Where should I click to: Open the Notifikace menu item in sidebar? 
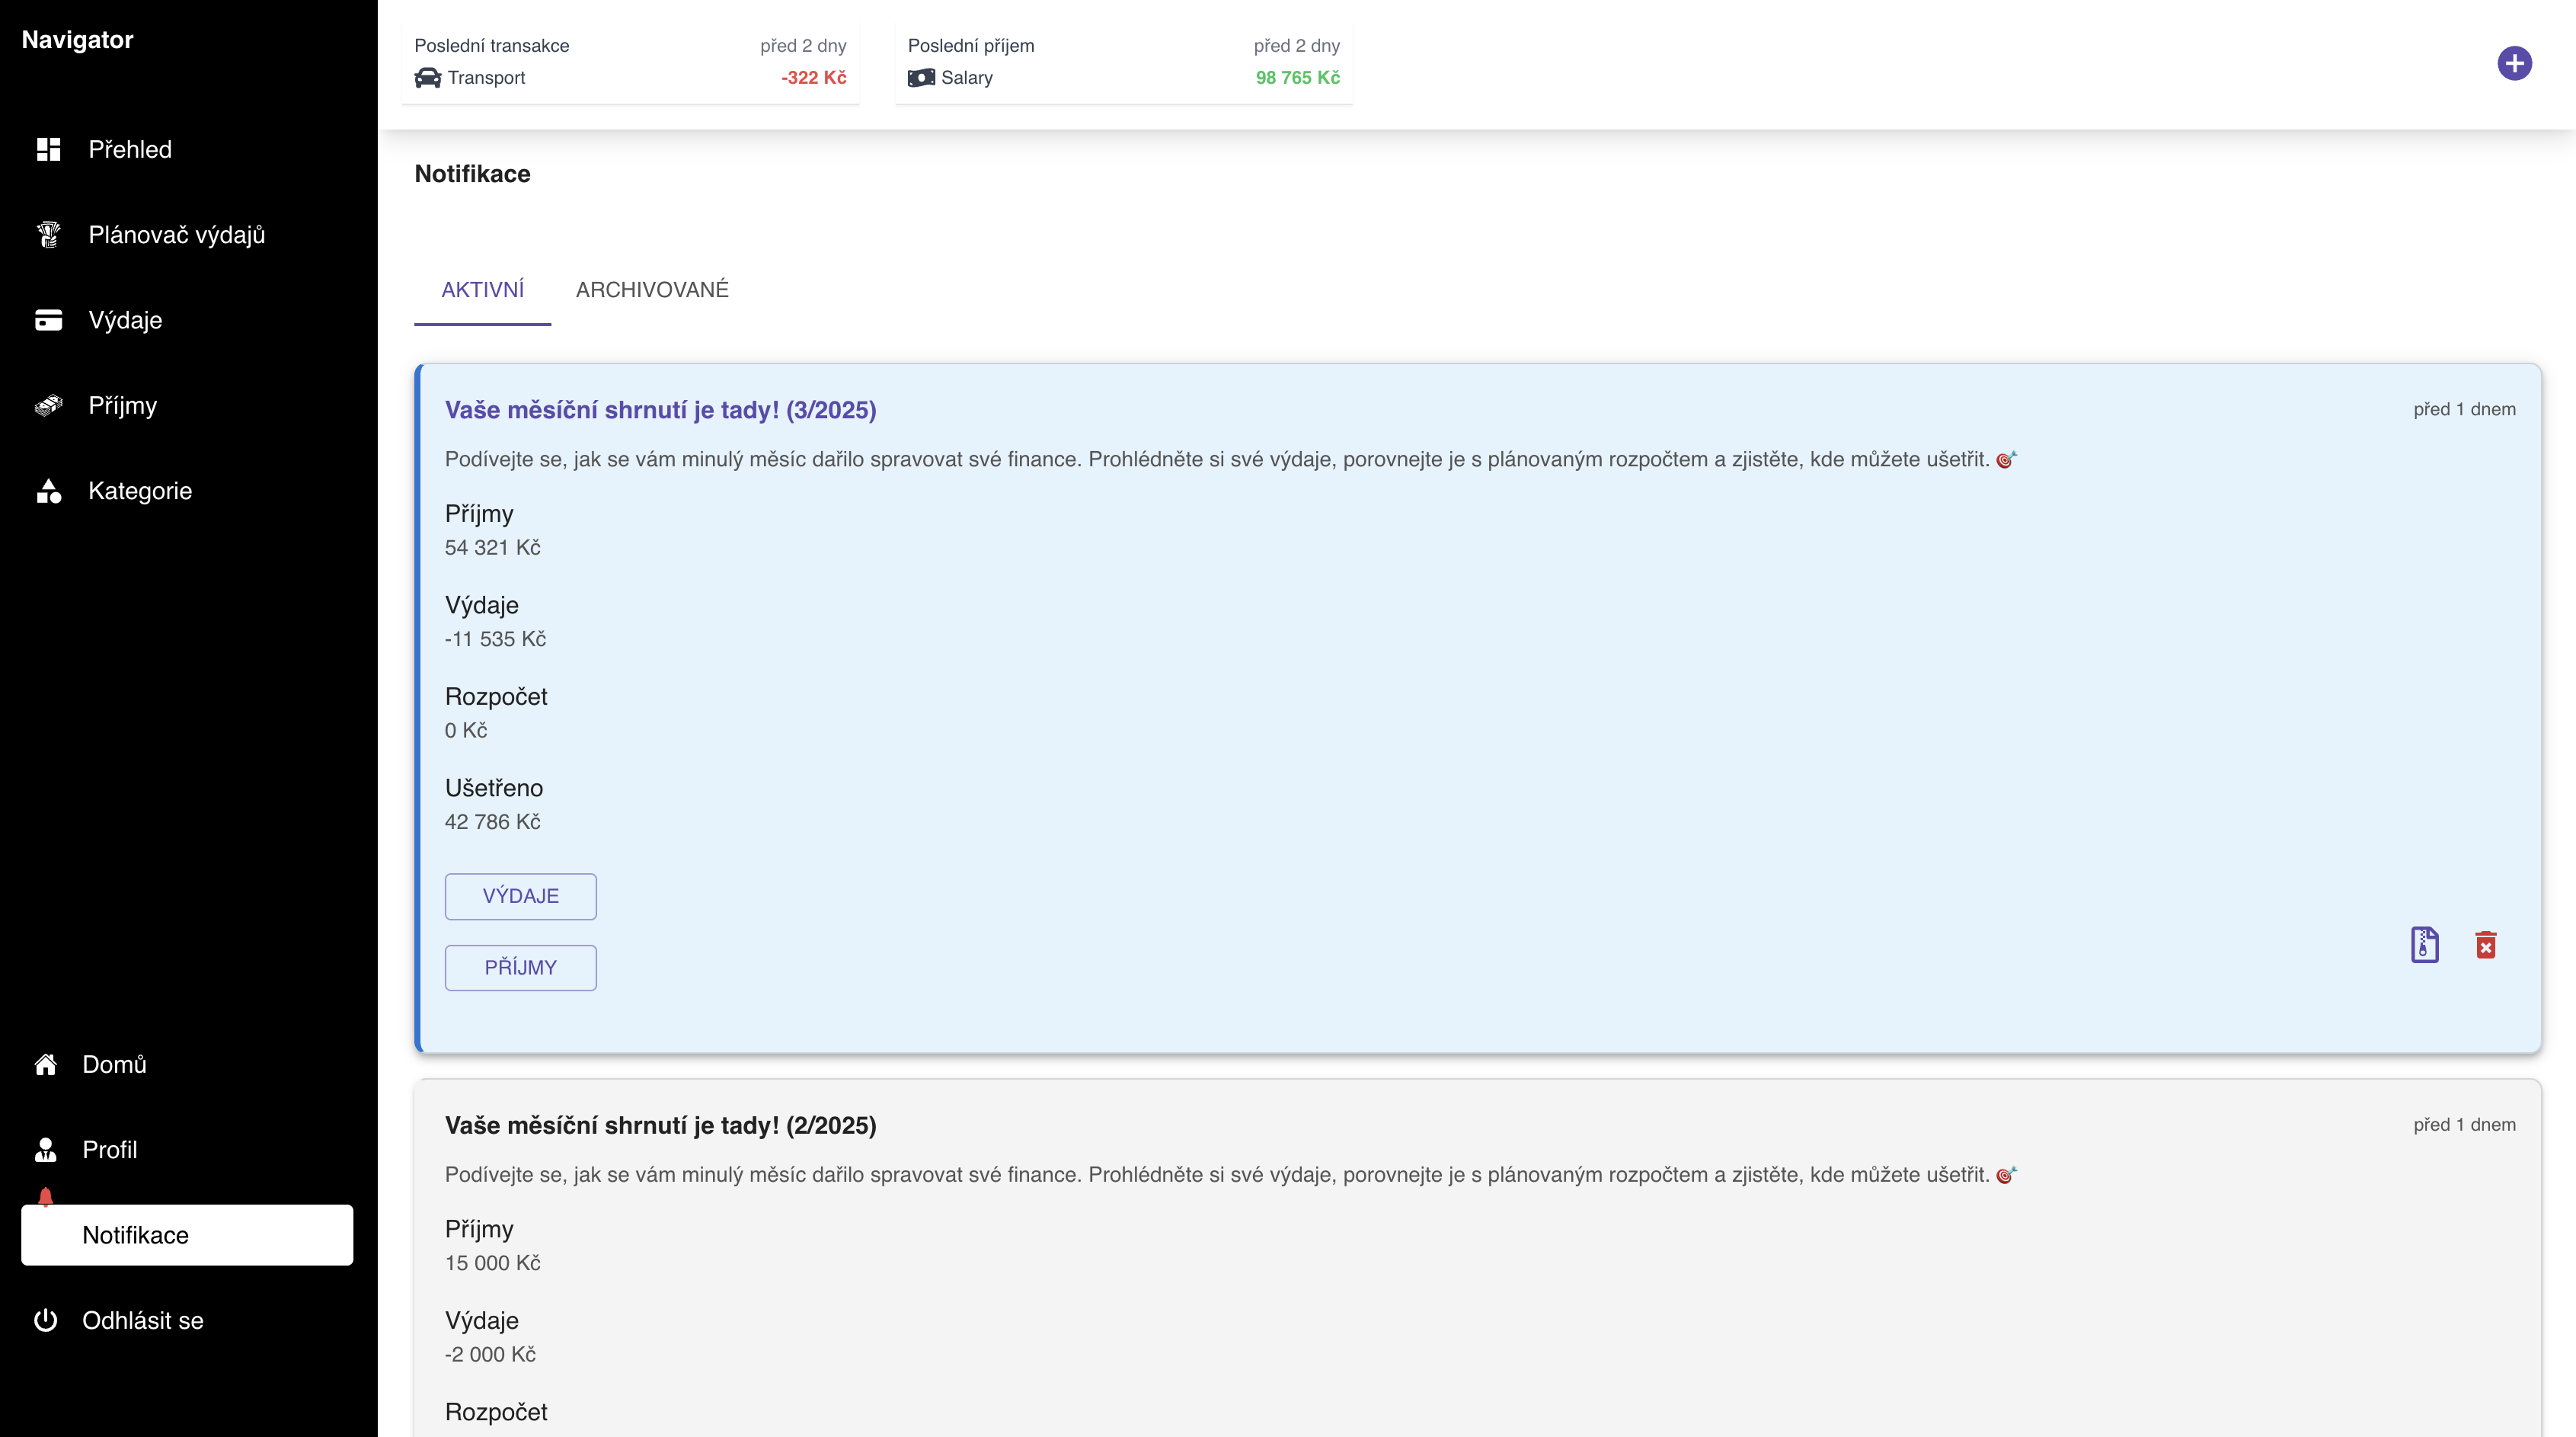(187, 1235)
